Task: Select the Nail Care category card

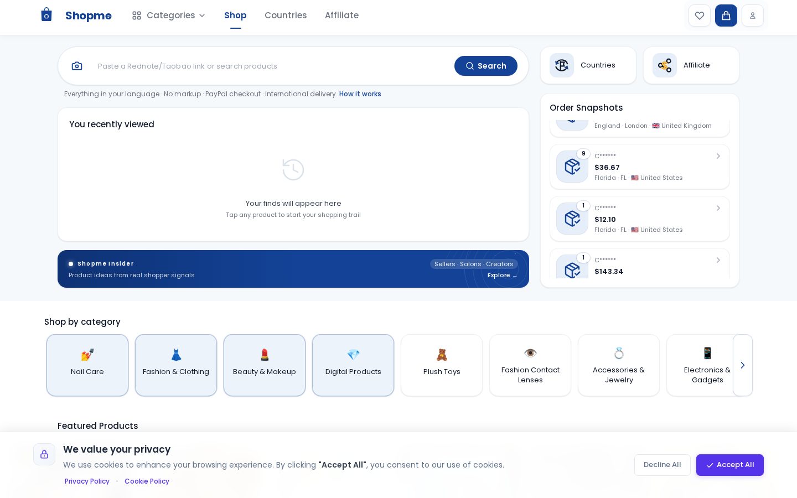Action: (x=87, y=365)
